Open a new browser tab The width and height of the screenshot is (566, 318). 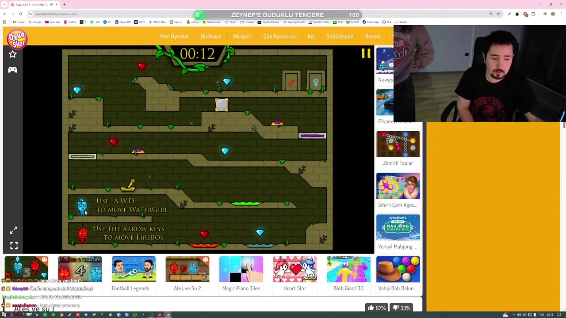click(x=65, y=4)
